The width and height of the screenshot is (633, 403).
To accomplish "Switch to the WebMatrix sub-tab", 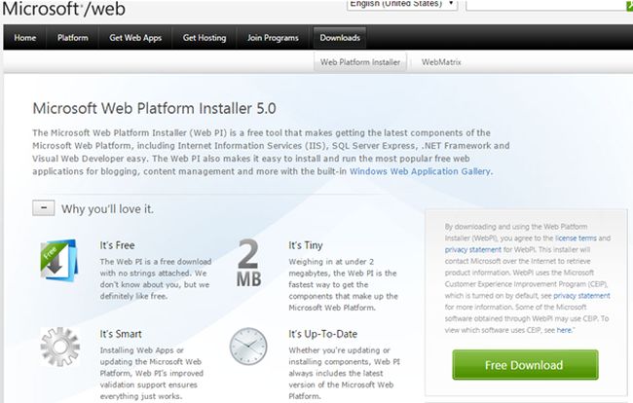I will point(441,62).
